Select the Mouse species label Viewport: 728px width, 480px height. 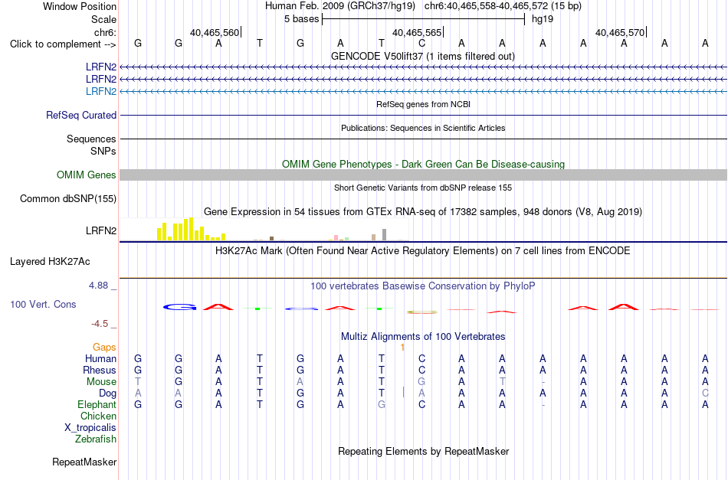pos(101,382)
